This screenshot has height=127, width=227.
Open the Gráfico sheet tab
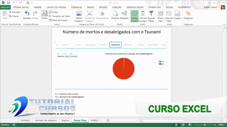click(94, 120)
